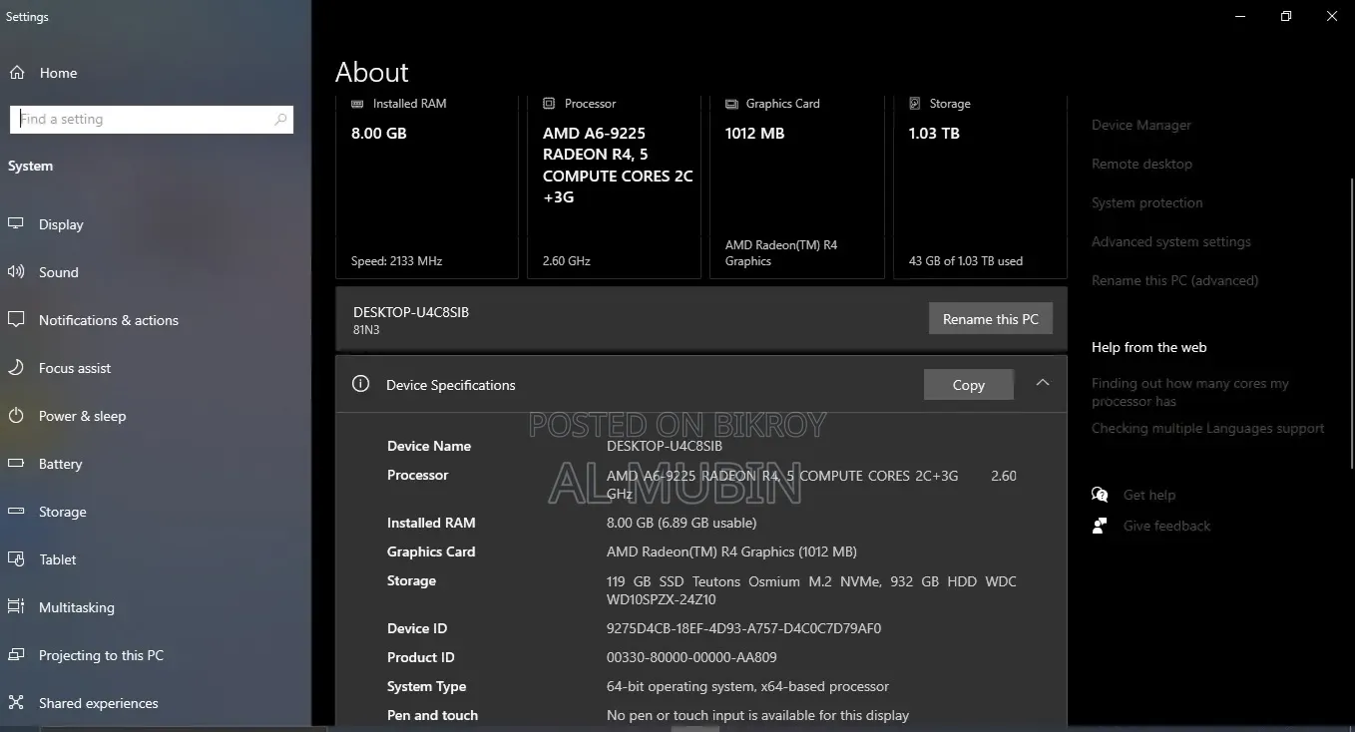Viewport: 1355px width, 732px height.
Task: Click the Sound speaker icon
Action: tap(17, 272)
